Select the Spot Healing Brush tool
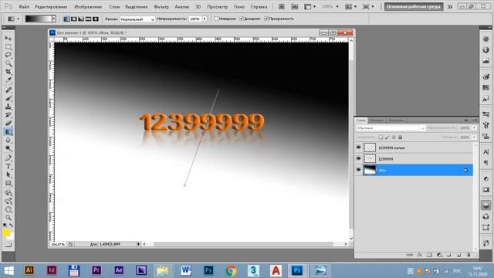The image size is (494, 278). [8, 90]
